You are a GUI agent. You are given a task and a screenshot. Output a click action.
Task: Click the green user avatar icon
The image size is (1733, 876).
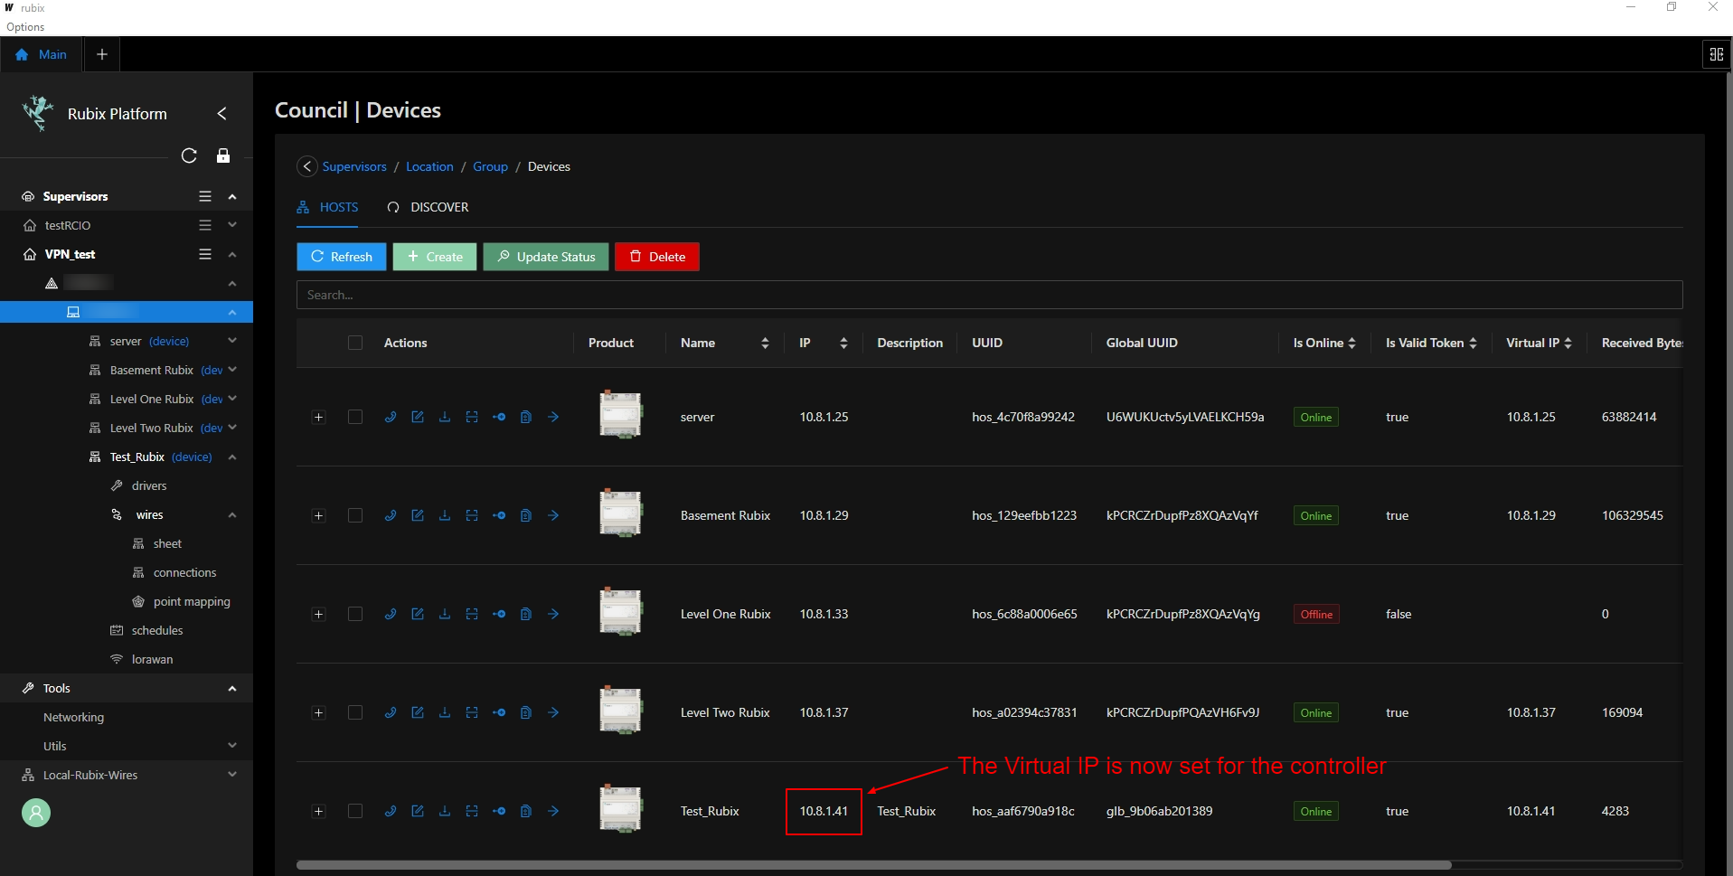click(x=36, y=813)
